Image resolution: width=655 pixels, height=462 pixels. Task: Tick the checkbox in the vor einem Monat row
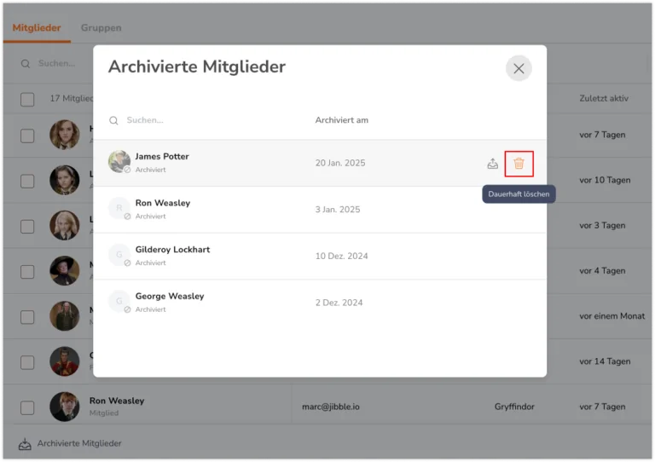[27, 317]
